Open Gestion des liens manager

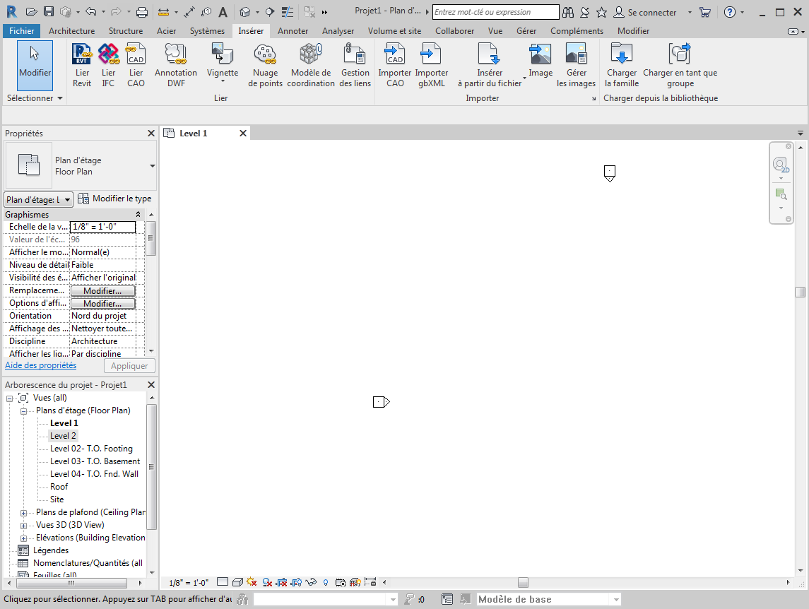point(355,65)
